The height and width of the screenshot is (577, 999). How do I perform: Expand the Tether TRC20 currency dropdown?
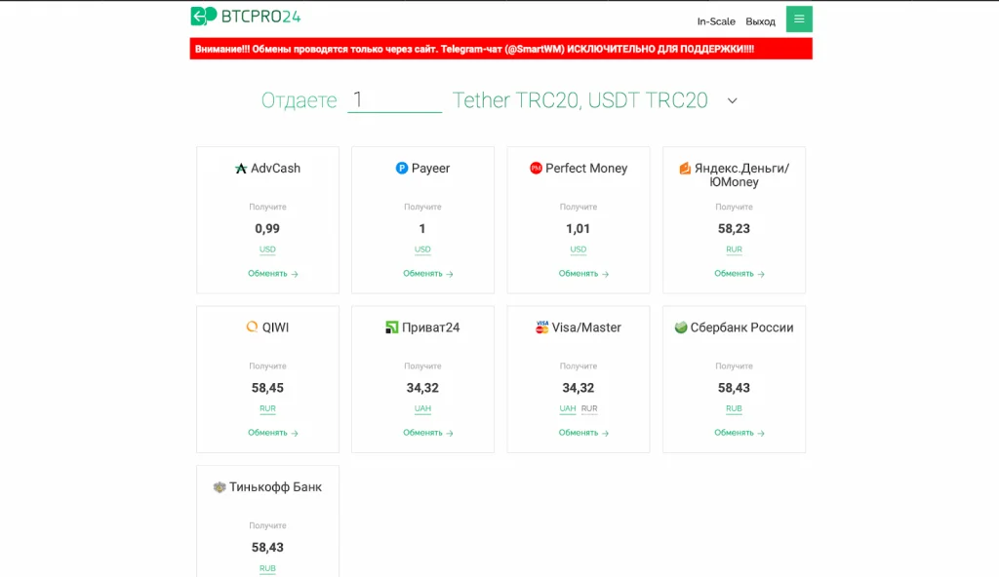point(732,100)
